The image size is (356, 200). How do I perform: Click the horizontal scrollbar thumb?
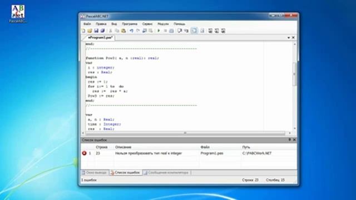(x=185, y=133)
